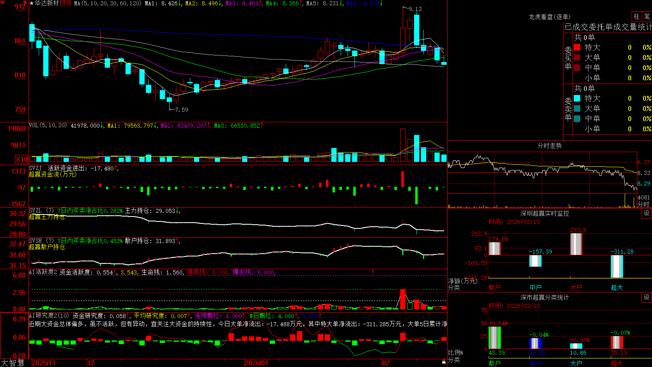Click the 9.12 high price annotation
This screenshot has height=367, width=652.
point(415,9)
